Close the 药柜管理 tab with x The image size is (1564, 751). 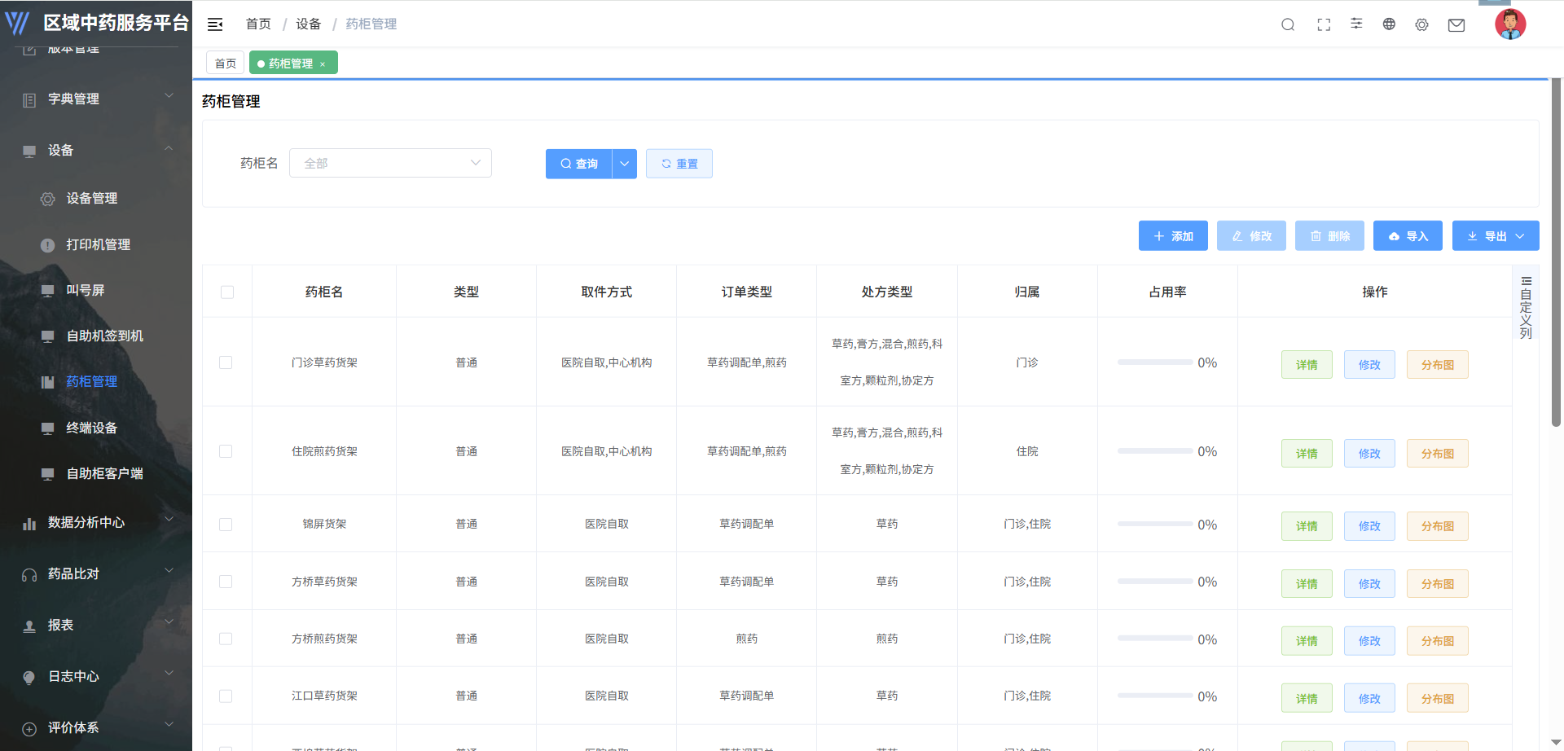(x=323, y=64)
